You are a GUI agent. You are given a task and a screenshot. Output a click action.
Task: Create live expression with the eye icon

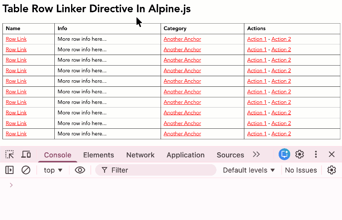(80, 170)
